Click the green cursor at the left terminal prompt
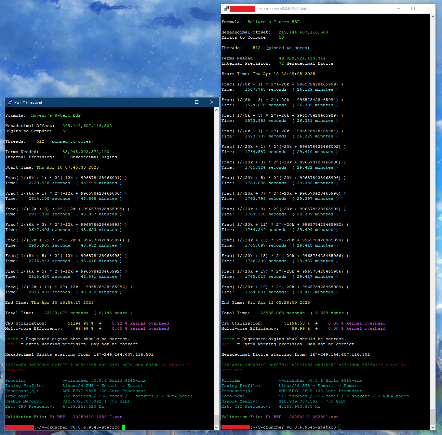The width and height of the screenshot is (442, 435). 124,427
